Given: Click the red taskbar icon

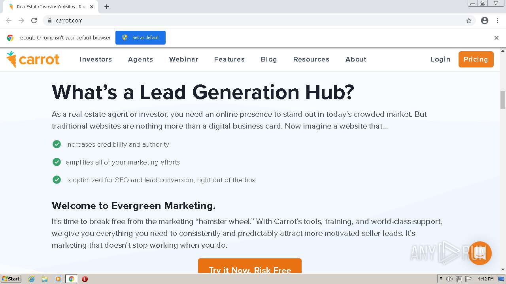Looking at the screenshot, I should point(85,279).
